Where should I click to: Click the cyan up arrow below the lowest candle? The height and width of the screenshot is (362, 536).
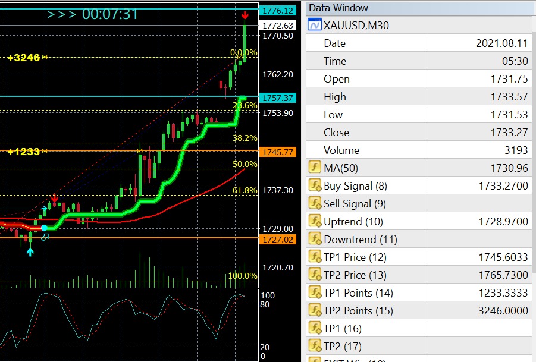[x=30, y=252]
